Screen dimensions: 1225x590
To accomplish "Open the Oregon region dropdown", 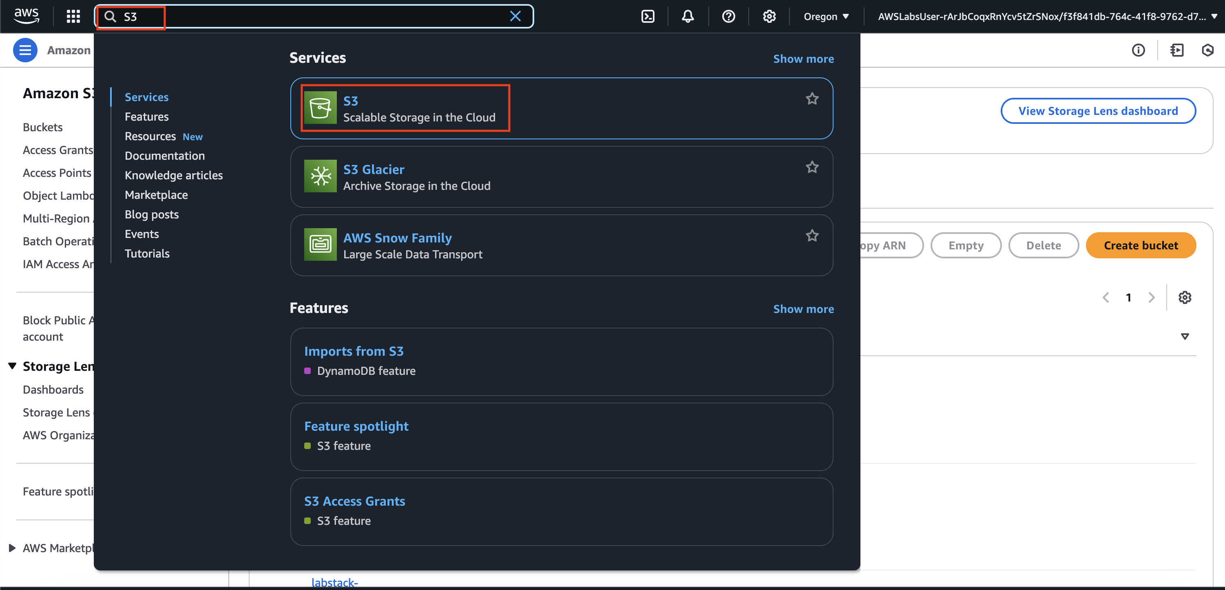I will pos(826,17).
